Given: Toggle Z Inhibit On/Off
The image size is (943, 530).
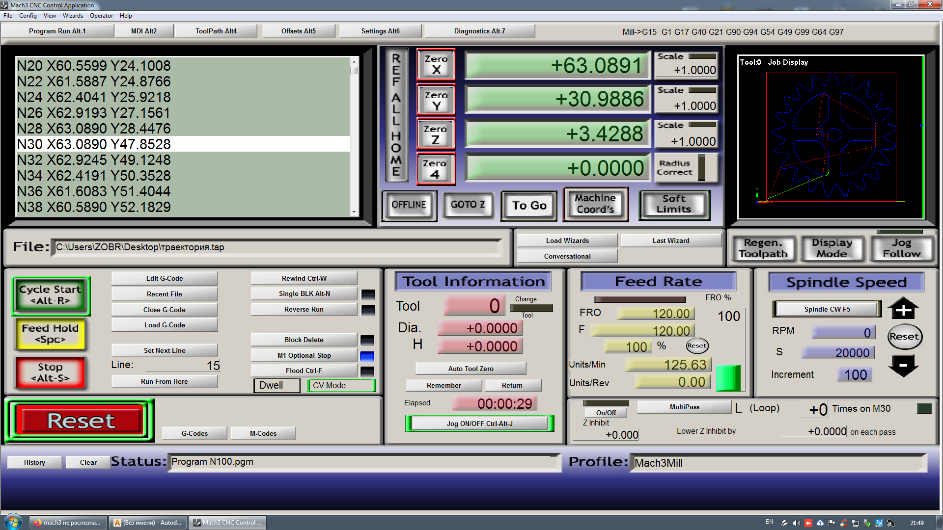Looking at the screenshot, I should pyautogui.click(x=606, y=413).
